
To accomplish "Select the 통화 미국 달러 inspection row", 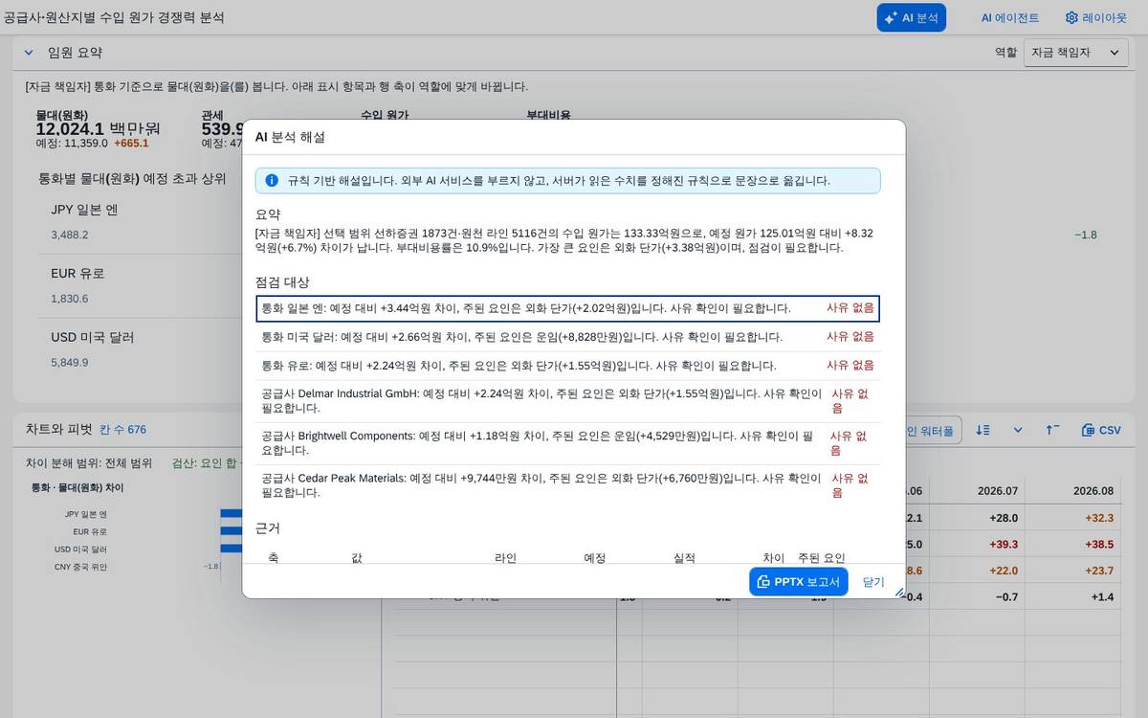I will pyautogui.click(x=567, y=337).
